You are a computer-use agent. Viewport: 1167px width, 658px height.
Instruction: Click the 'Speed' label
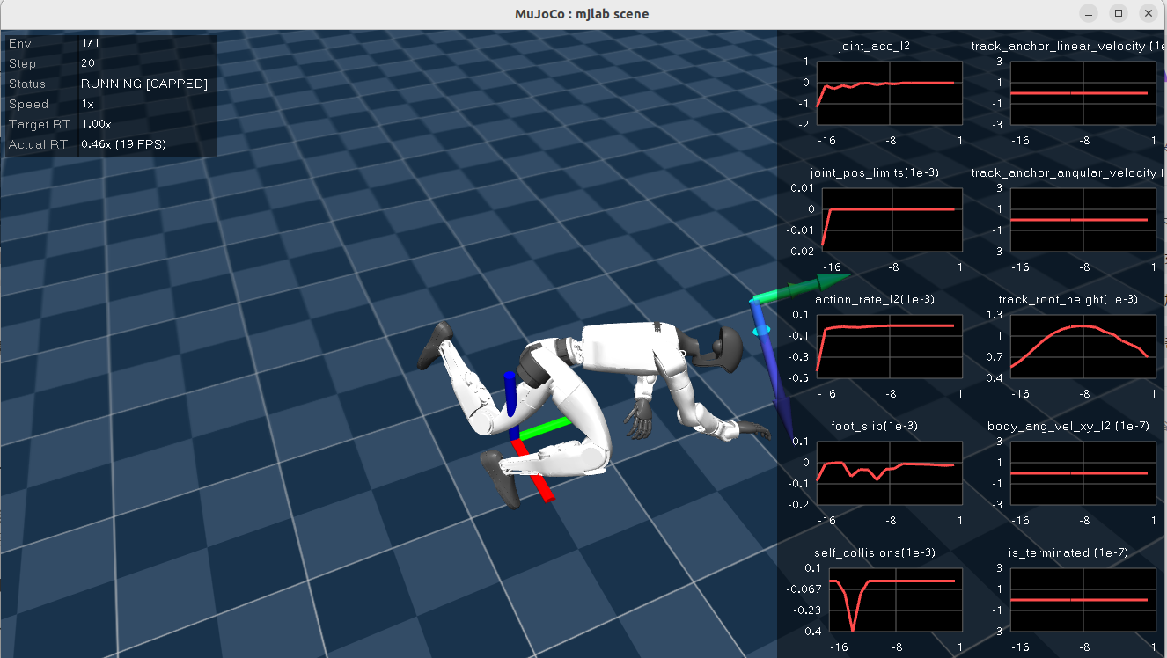pos(26,104)
